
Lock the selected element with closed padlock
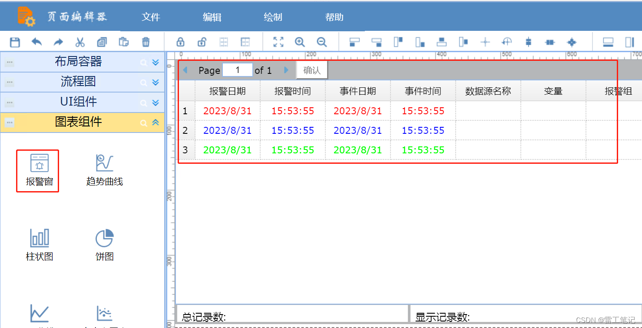[x=180, y=42]
